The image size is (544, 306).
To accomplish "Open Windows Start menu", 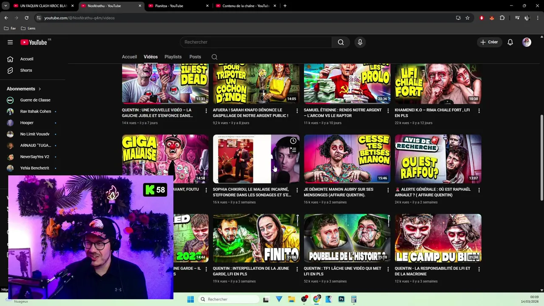I will click(x=190, y=299).
